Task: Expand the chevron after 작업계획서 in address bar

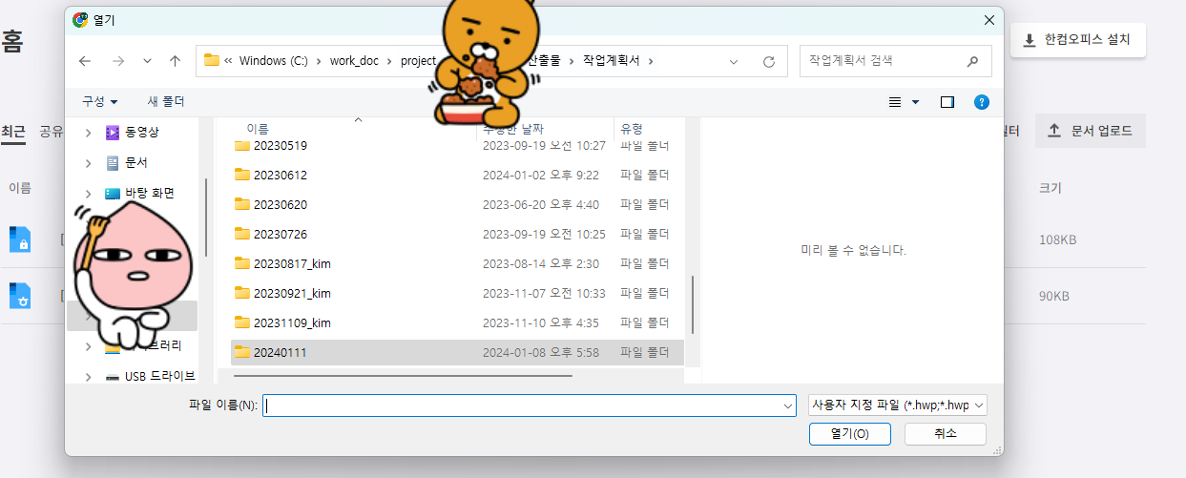Action: point(651,61)
